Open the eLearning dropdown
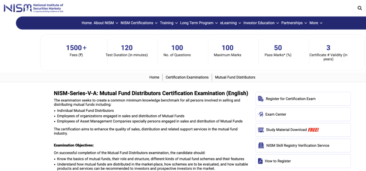 click(231, 23)
